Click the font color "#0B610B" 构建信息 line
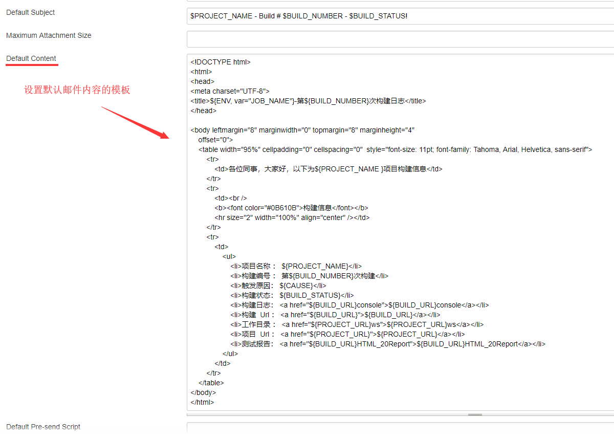Screen dimensions: 614x439 click(x=291, y=208)
